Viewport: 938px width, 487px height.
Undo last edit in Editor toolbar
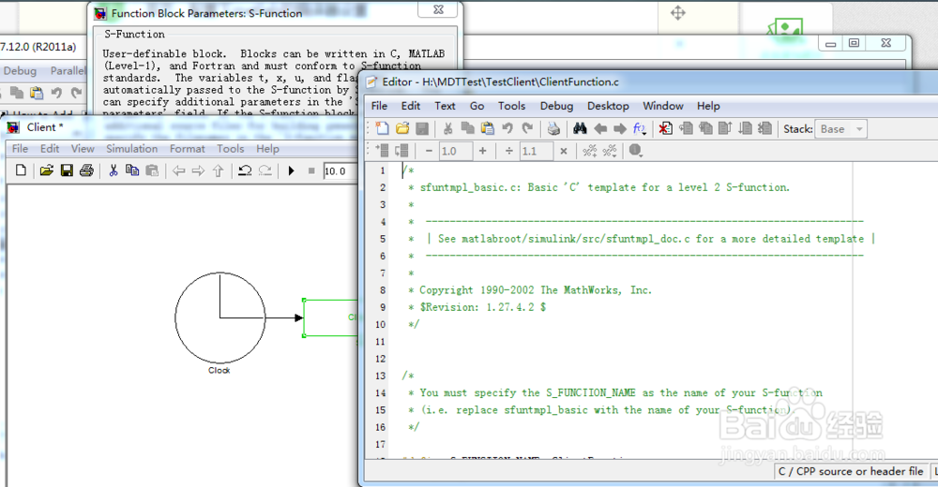[x=507, y=128]
